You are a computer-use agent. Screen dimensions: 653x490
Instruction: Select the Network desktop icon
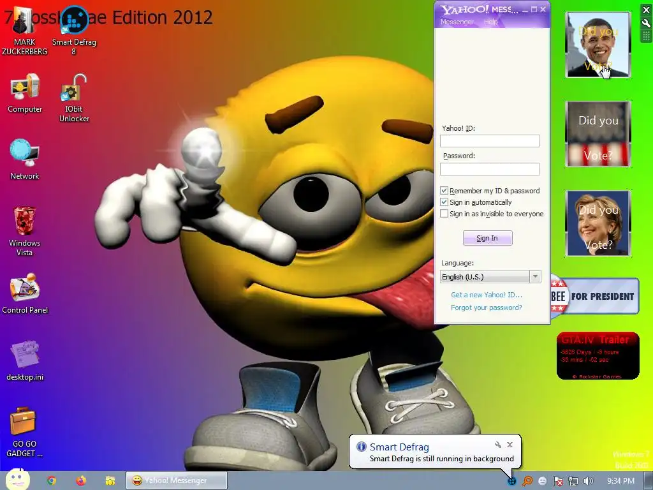click(25, 160)
